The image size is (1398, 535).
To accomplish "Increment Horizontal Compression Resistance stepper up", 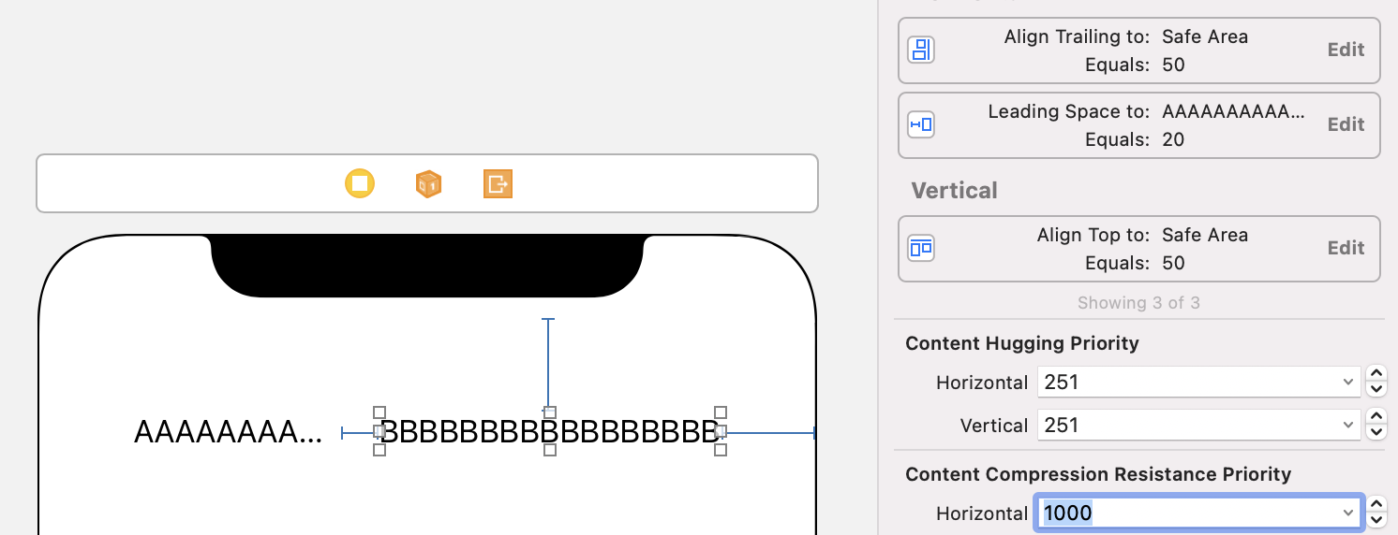I will click(1376, 505).
